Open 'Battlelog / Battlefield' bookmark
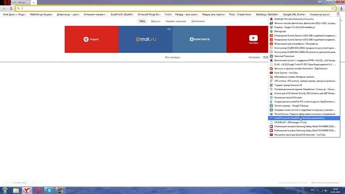This screenshot has height=194, width=345. (267, 15)
